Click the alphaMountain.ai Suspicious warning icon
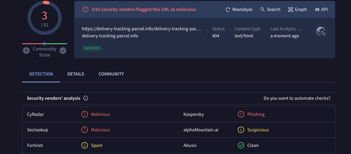This screenshot has width=351, height=154. tap(241, 130)
